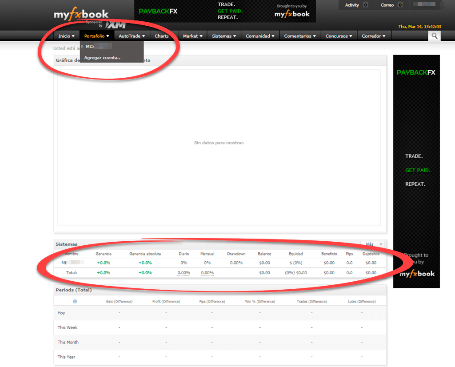Viewport: 455px width, 367px height.
Task: Expand the AutoTrade menu
Action: click(132, 36)
